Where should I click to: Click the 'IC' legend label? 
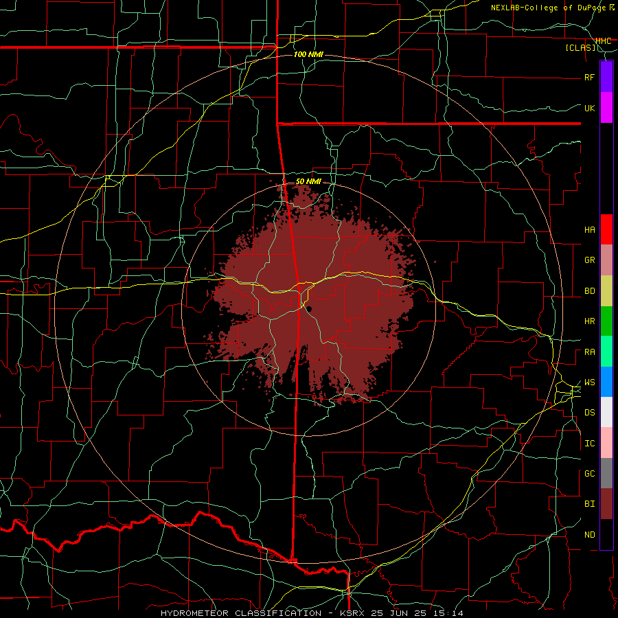[x=590, y=444]
